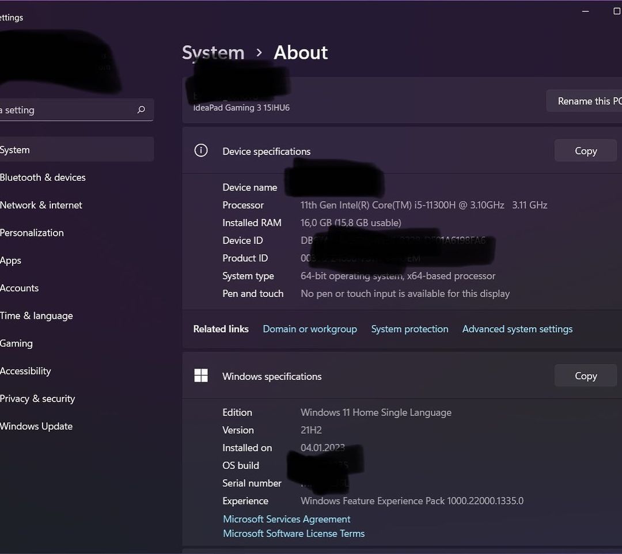Viewport: 622px width, 554px height.
Task: Click the Installed RAM value 16,0 GB
Action: coord(351,223)
